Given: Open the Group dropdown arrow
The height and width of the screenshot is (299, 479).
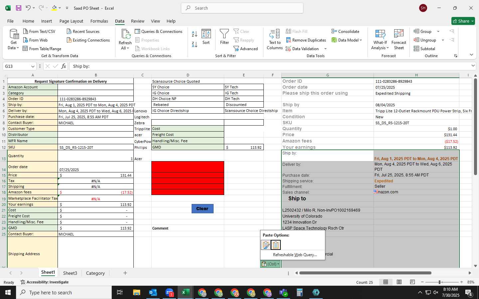Looking at the screenshot, I should pyautogui.click(x=438, y=31).
